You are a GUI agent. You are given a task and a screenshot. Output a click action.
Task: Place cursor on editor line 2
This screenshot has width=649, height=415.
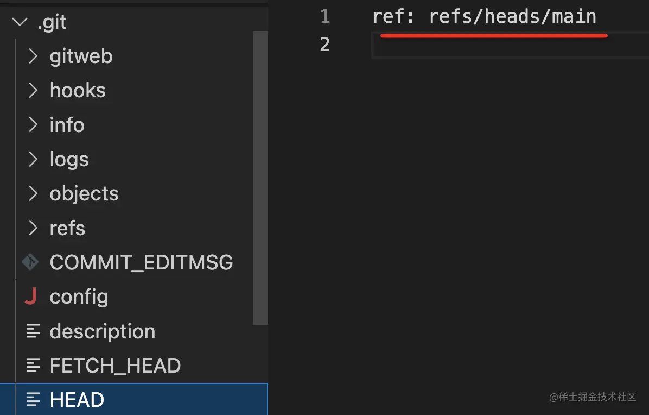488,45
